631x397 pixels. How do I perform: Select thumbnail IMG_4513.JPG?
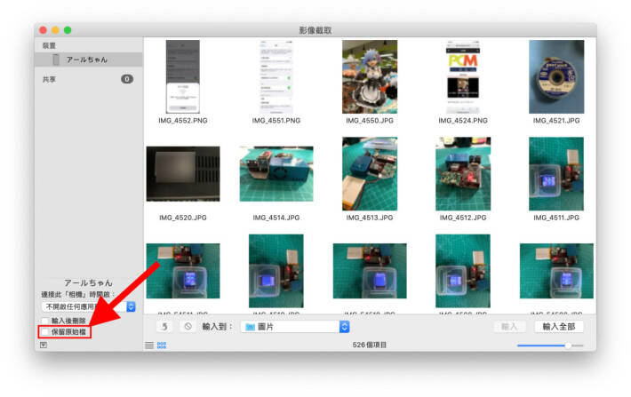pos(370,174)
